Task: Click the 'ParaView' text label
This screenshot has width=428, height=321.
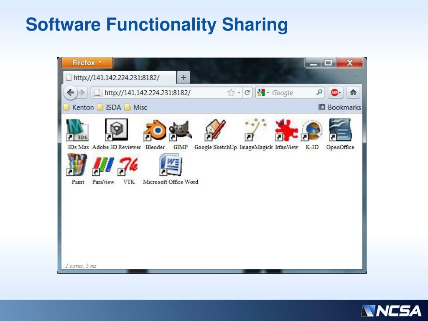Action: (103, 182)
